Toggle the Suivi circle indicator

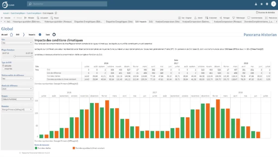pyautogui.click(x=54, y=35)
